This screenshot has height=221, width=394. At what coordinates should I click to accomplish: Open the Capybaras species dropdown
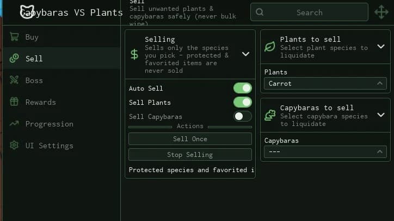click(325, 151)
